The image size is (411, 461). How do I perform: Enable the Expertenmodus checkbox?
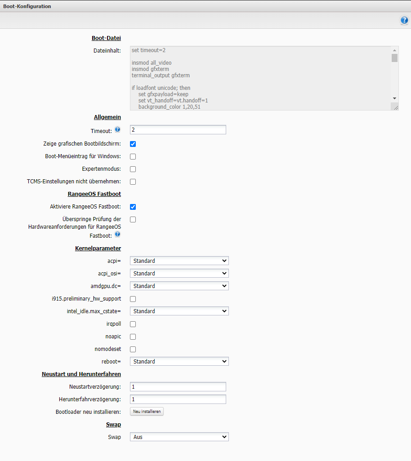coord(133,169)
